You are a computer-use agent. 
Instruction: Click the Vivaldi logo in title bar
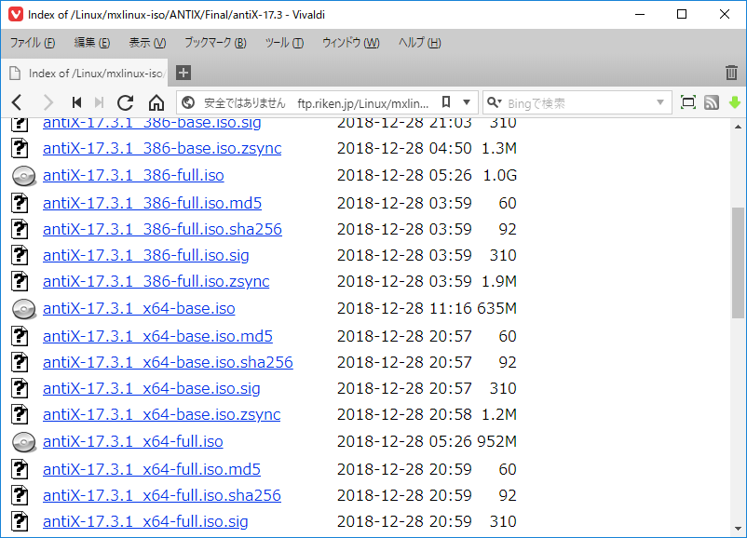(x=15, y=14)
